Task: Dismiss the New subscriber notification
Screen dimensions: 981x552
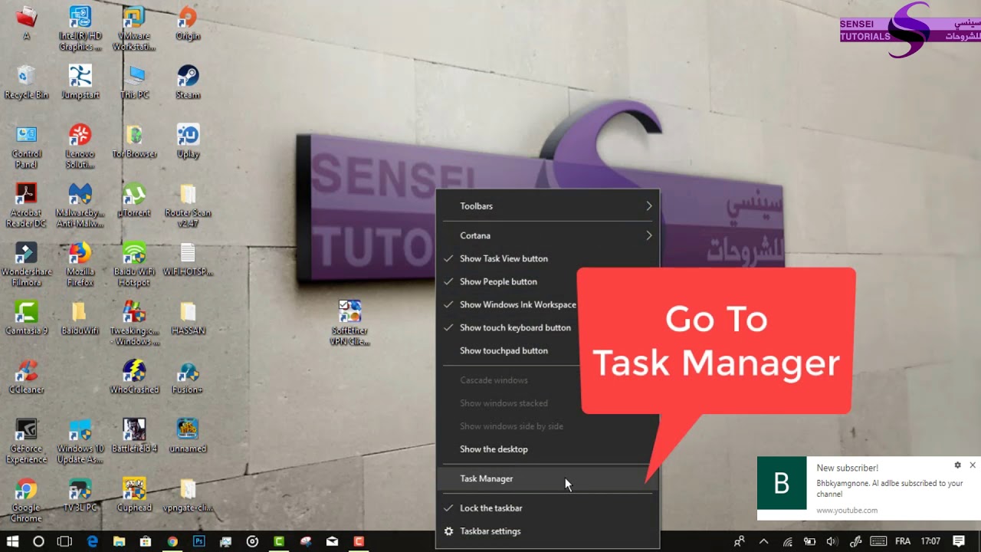Action: (x=973, y=465)
